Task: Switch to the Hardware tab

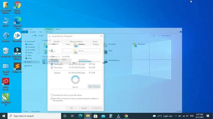Action: (82, 44)
